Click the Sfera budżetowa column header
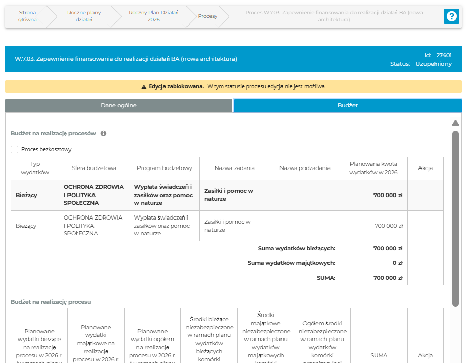468x363 pixels. point(94,168)
